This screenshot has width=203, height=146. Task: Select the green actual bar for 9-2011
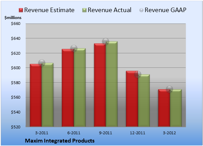point(112,84)
